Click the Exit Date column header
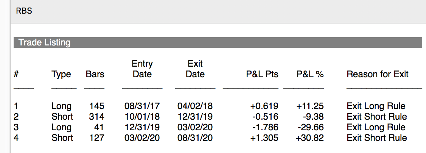The height and width of the screenshot is (153, 426). click(x=195, y=69)
